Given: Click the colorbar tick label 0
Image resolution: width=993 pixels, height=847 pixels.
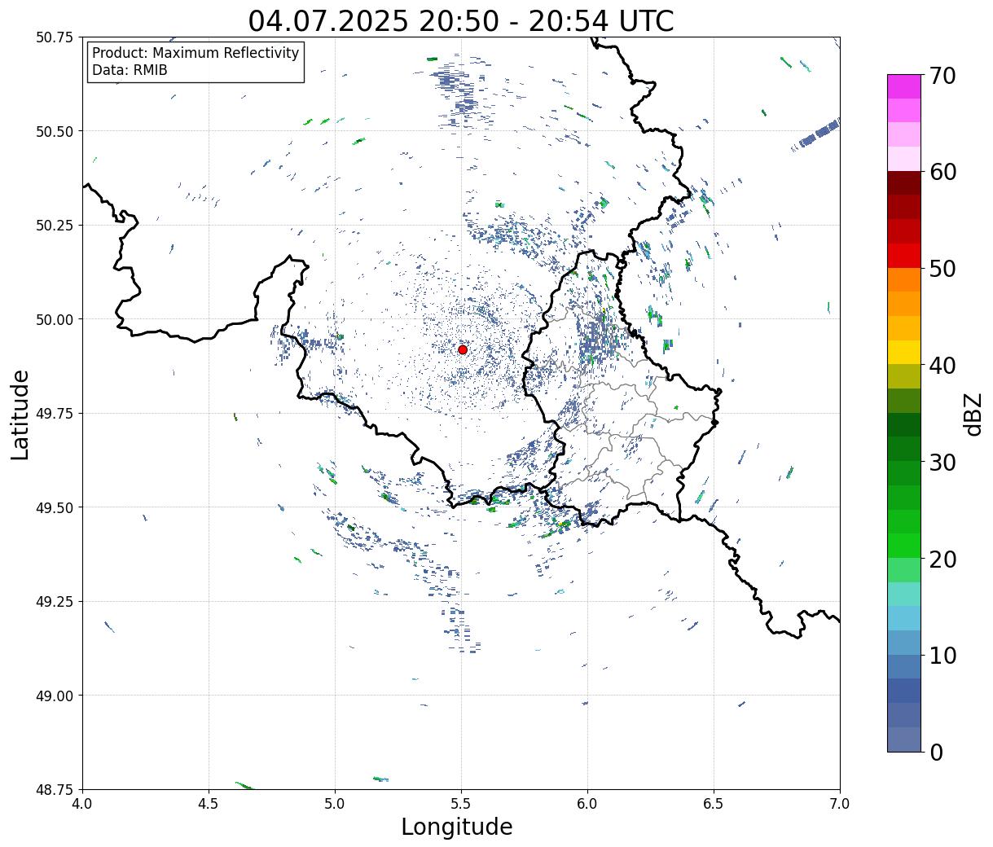Looking at the screenshot, I should [936, 752].
